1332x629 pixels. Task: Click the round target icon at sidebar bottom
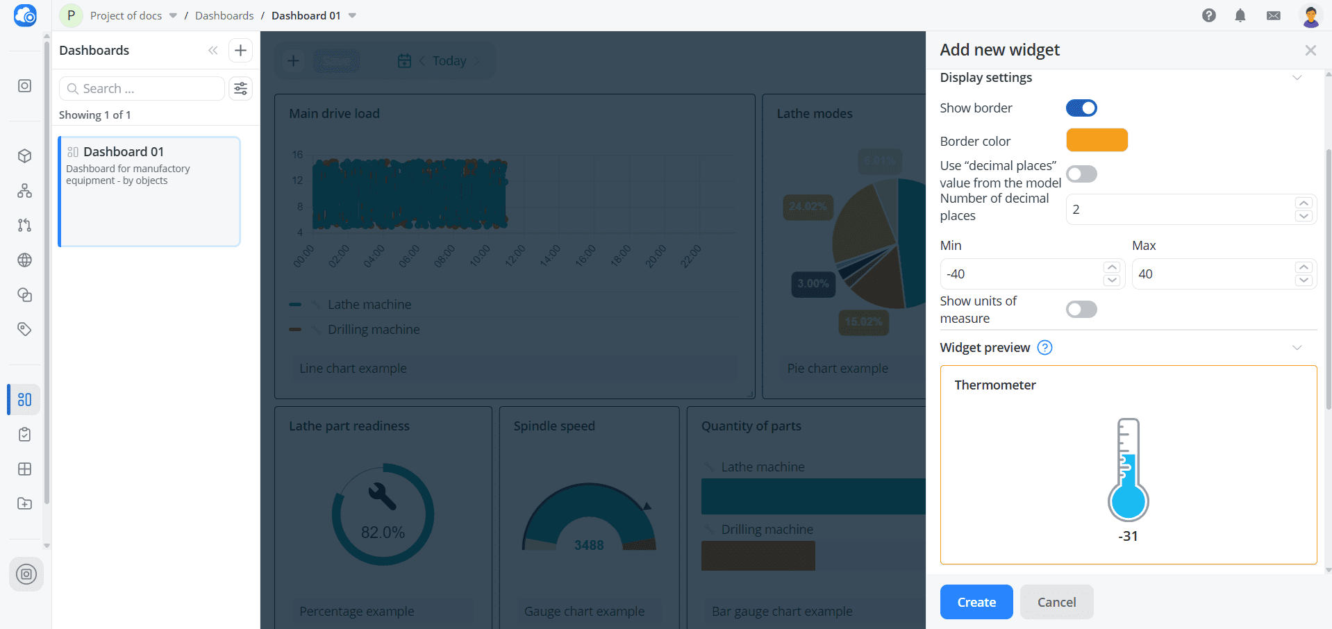click(x=26, y=574)
